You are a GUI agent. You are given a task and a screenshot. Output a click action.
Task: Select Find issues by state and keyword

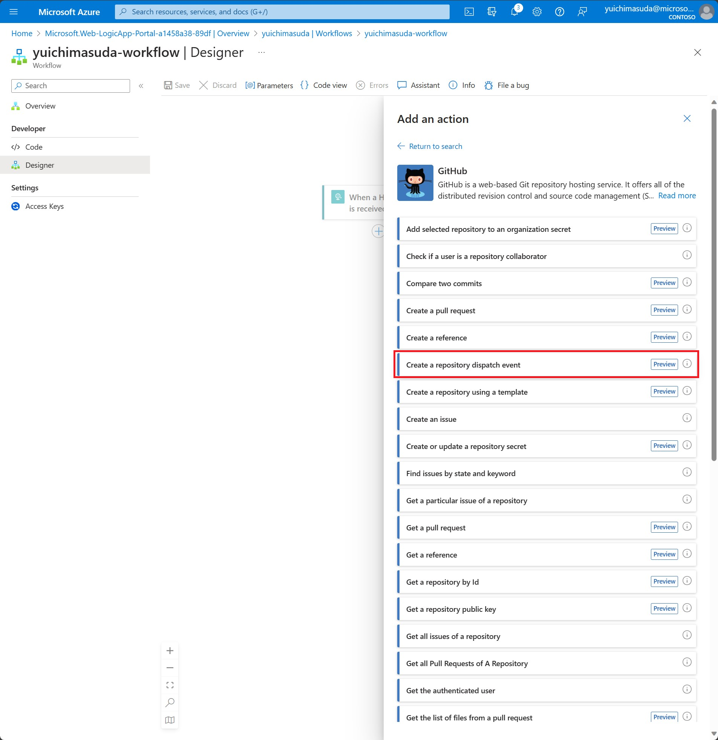[x=547, y=473]
